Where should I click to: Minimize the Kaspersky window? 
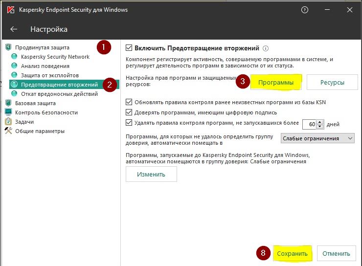[x=327, y=10]
